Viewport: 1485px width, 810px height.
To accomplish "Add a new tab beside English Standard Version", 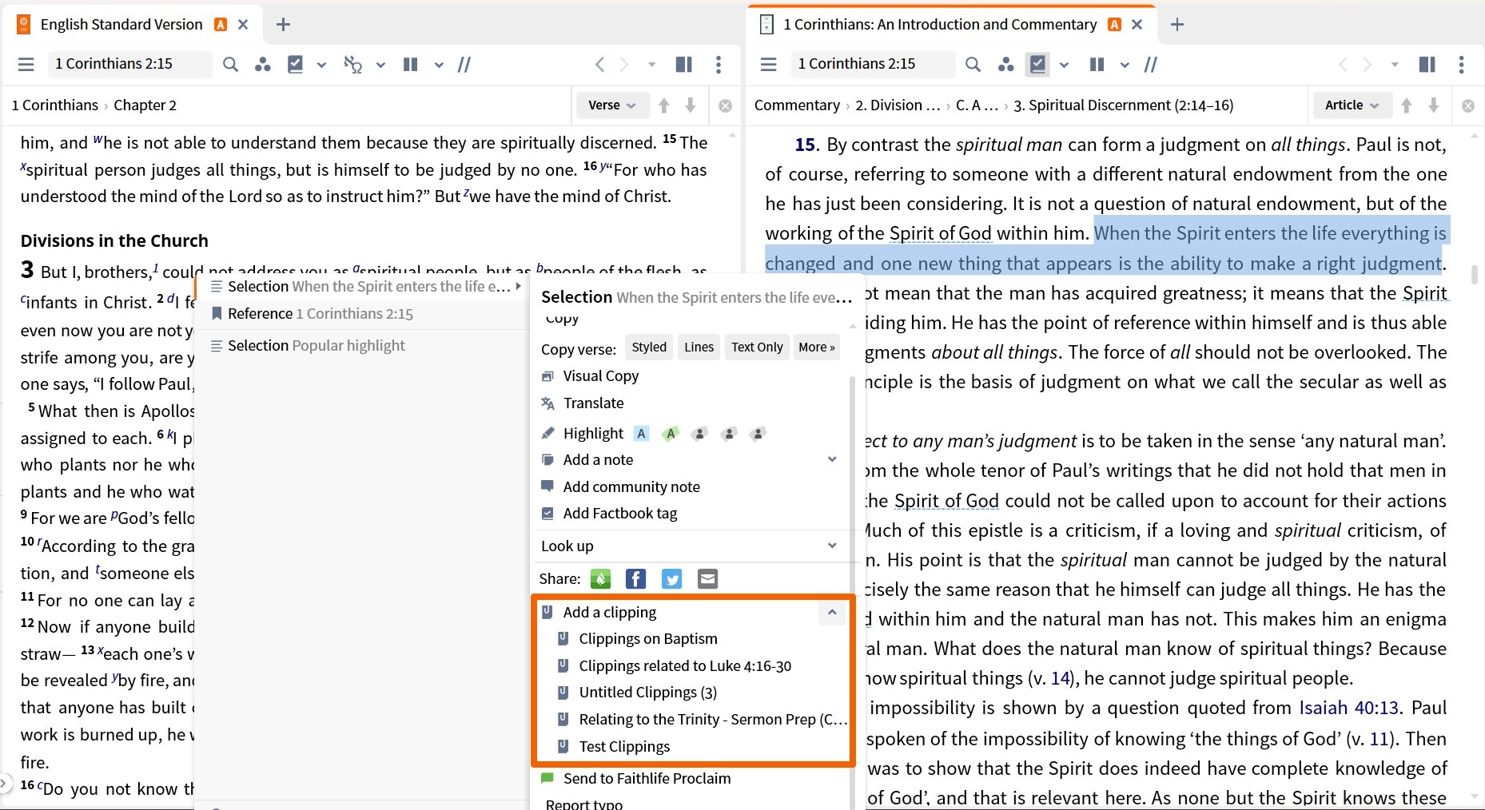I will click(x=283, y=25).
